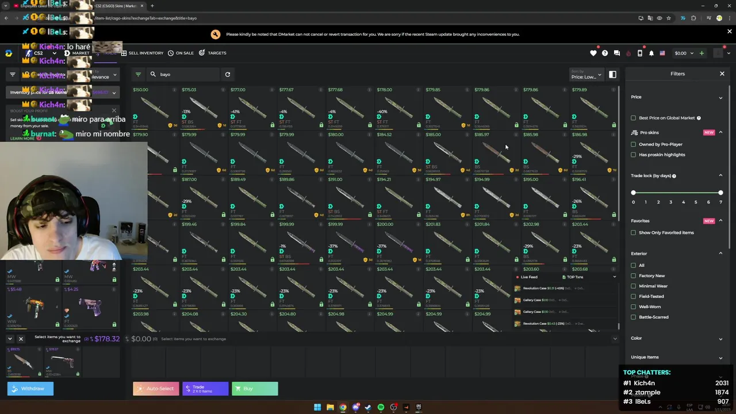Screen dimensions: 736x414
Task: Check Factory New exterior
Action: [x=634, y=276]
